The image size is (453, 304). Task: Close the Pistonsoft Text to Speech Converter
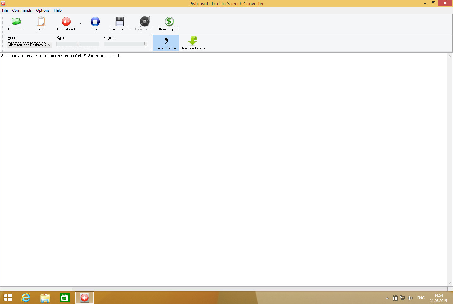pyautogui.click(x=445, y=3)
